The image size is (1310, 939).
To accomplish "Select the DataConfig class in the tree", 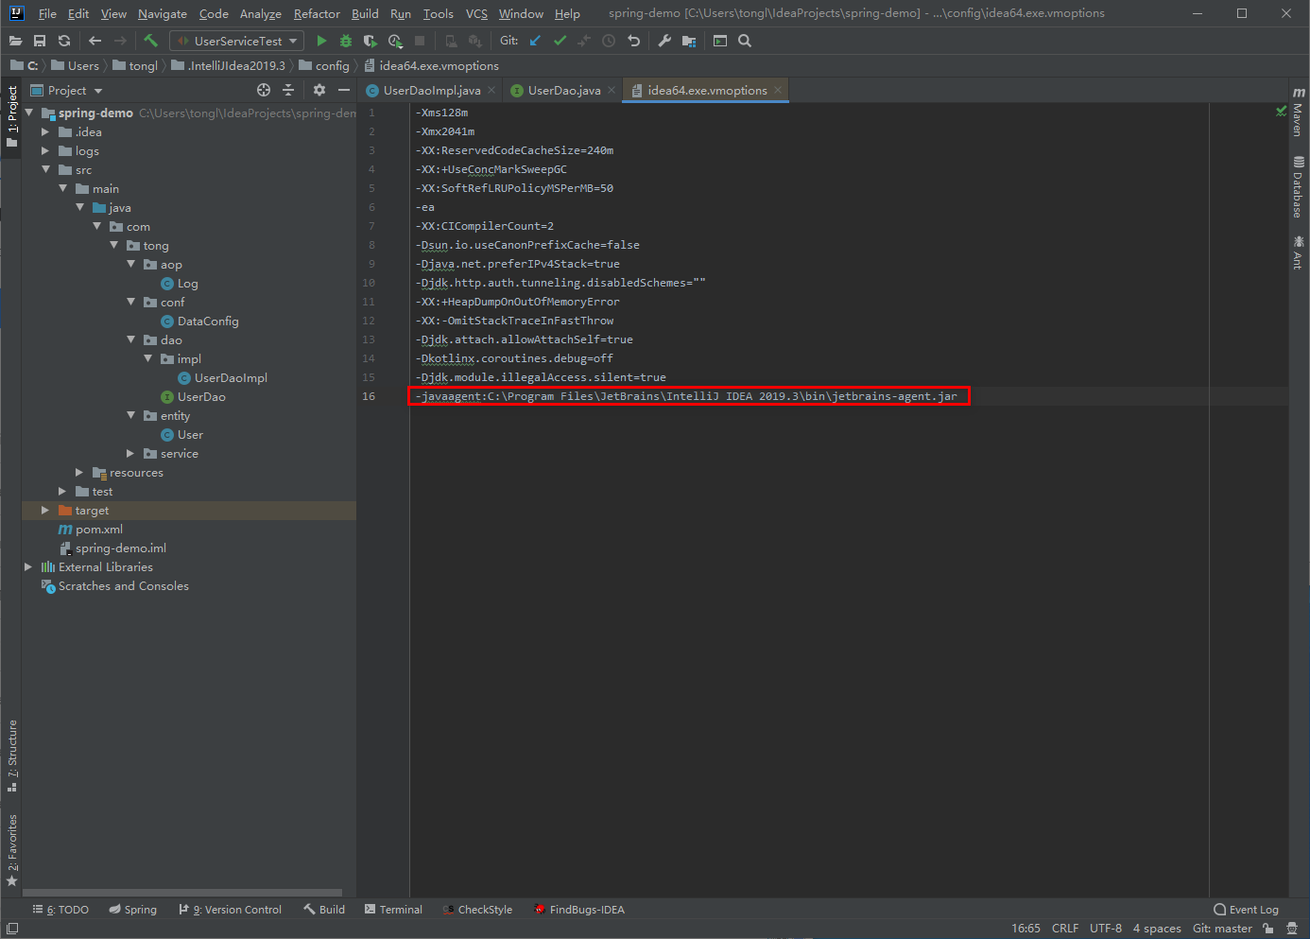I will pyautogui.click(x=208, y=321).
